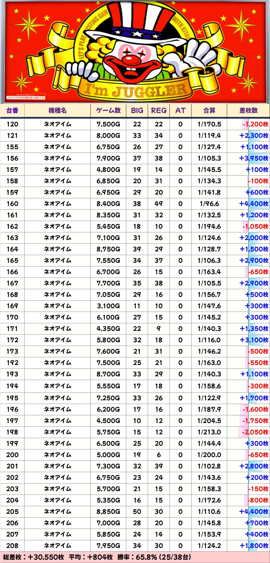Click the I'm JUGGLER logo ribbon
Viewport: 270px width, 563px height.
click(135, 90)
